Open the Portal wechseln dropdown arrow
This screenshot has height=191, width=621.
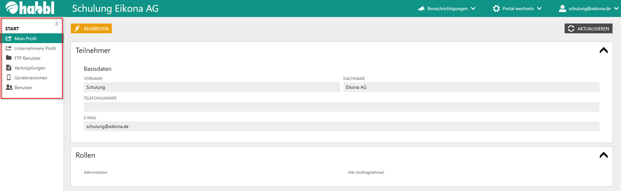pos(539,8)
